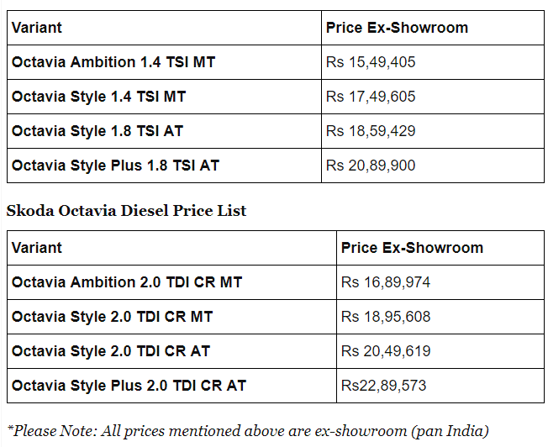Viewport: 548px width, 447px height.
Task: Click the price Rs 15,49,405
Action: pos(371,62)
